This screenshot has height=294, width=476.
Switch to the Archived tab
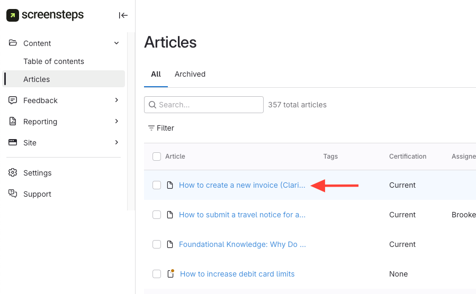[x=190, y=74]
